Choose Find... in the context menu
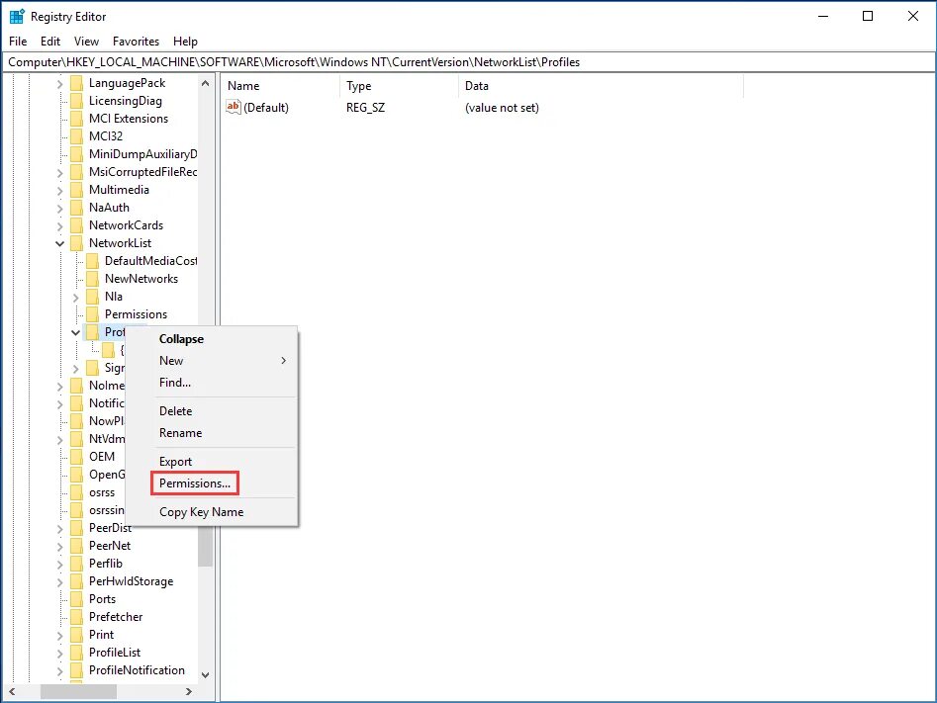Viewport: 937px width, 703px height. click(x=175, y=383)
